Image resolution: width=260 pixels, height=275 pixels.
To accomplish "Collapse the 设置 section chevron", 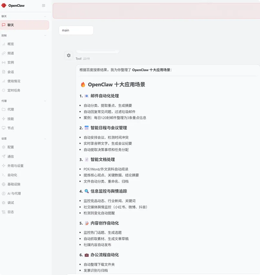I will coord(45,139).
